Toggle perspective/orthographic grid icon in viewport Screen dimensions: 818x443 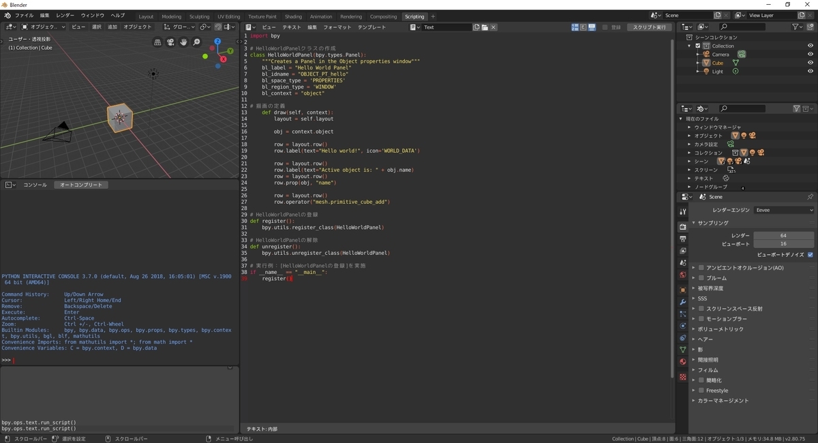point(157,42)
